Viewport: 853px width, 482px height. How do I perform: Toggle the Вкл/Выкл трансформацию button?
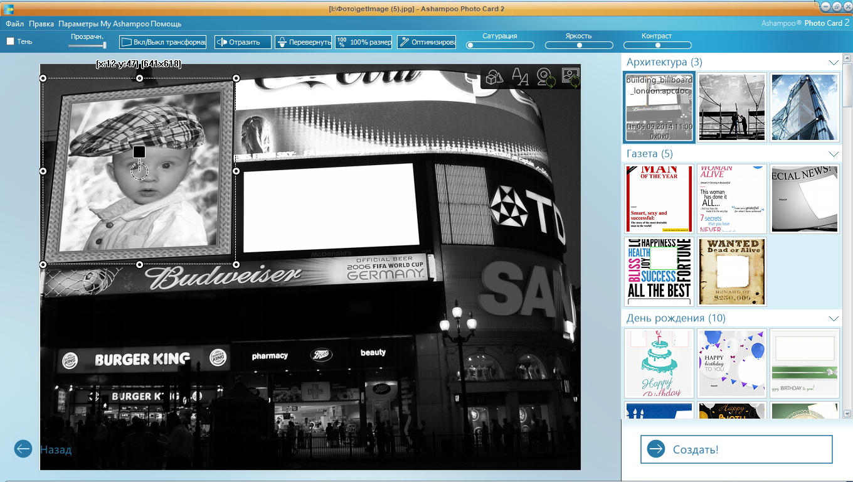pyautogui.click(x=162, y=42)
